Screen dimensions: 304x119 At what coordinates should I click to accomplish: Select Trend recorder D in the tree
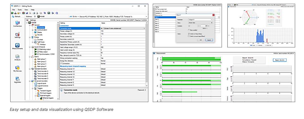[41, 78]
